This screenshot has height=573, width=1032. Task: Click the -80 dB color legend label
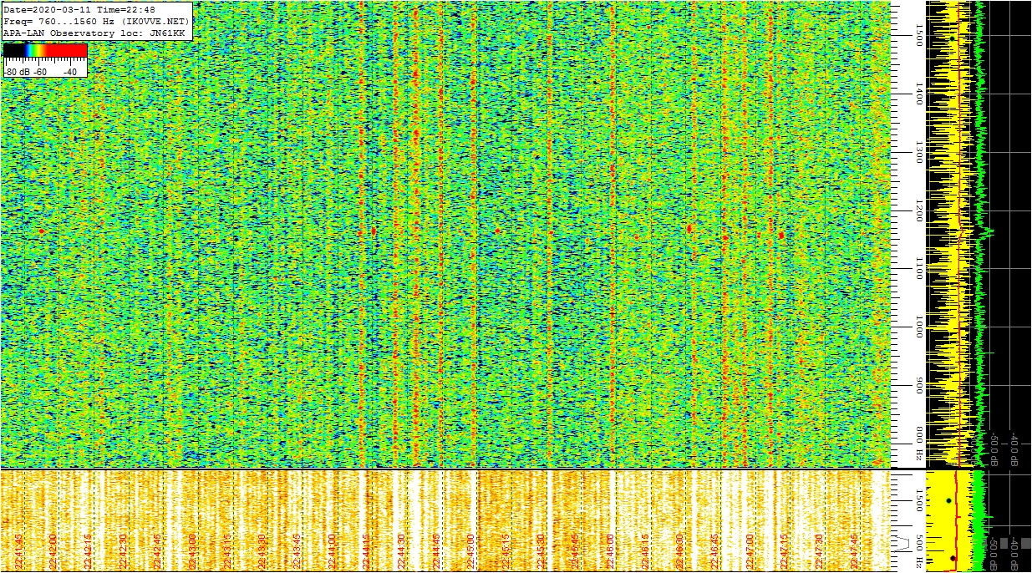click(17, 73)
